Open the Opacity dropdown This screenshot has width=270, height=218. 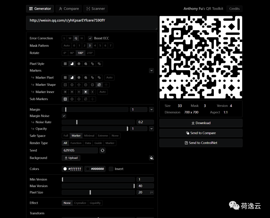pyautogui.click(x=151, y=128)
